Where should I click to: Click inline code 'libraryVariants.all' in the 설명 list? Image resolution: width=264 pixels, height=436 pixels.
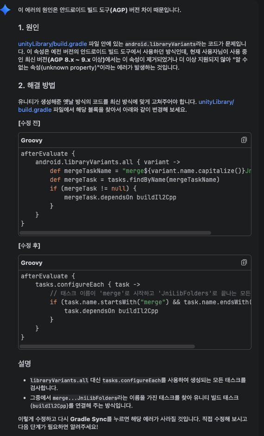point(59,380)
